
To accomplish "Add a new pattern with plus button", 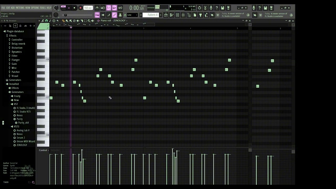I will click(160, 15).
